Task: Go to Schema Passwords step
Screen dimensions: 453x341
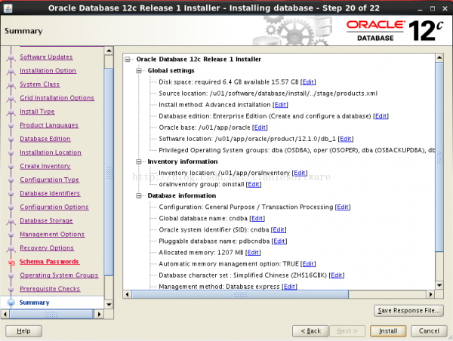Action: (49, 262)
